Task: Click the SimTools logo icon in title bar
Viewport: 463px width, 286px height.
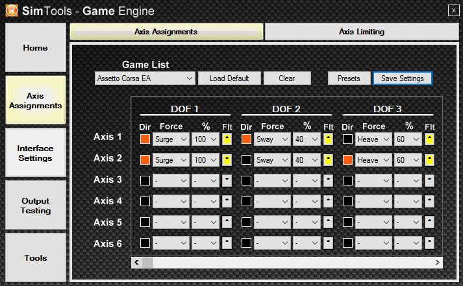Action: coord(11,11)
